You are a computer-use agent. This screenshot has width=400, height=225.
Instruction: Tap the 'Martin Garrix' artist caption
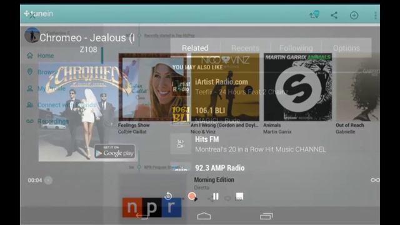point(277,132)
